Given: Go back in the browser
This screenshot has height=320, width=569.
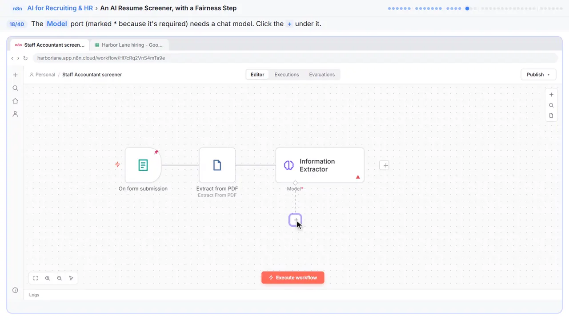Looking at the screenshot, I should (x=12, y=58).
